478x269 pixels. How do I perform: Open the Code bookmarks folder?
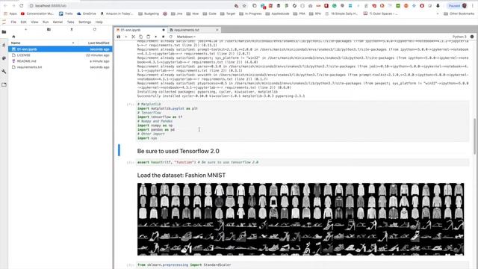(x=210, y=13)
